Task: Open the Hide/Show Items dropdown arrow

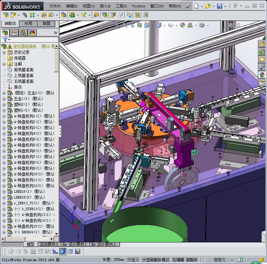Action: pyautogui.click(x=176, y=25)
